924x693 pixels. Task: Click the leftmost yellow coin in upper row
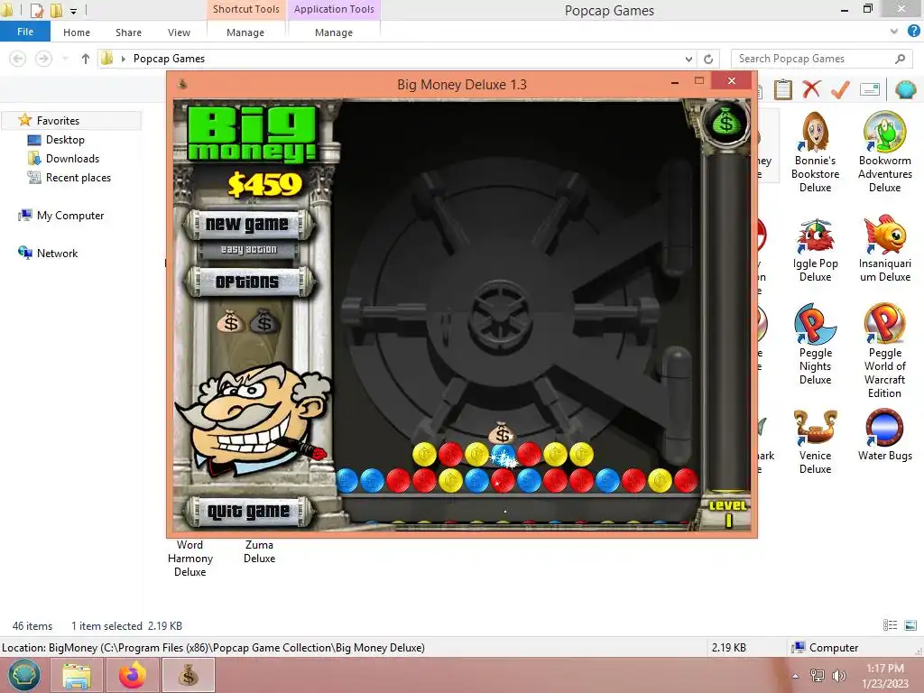(424, 455)
